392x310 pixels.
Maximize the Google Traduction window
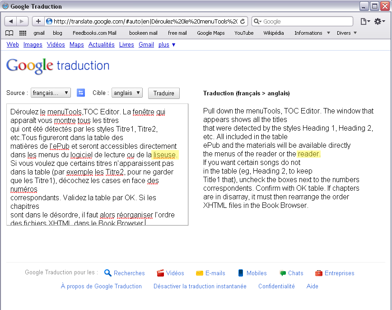pos(374,6)
